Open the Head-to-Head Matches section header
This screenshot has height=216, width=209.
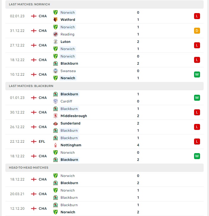click(x=105, y=168)
